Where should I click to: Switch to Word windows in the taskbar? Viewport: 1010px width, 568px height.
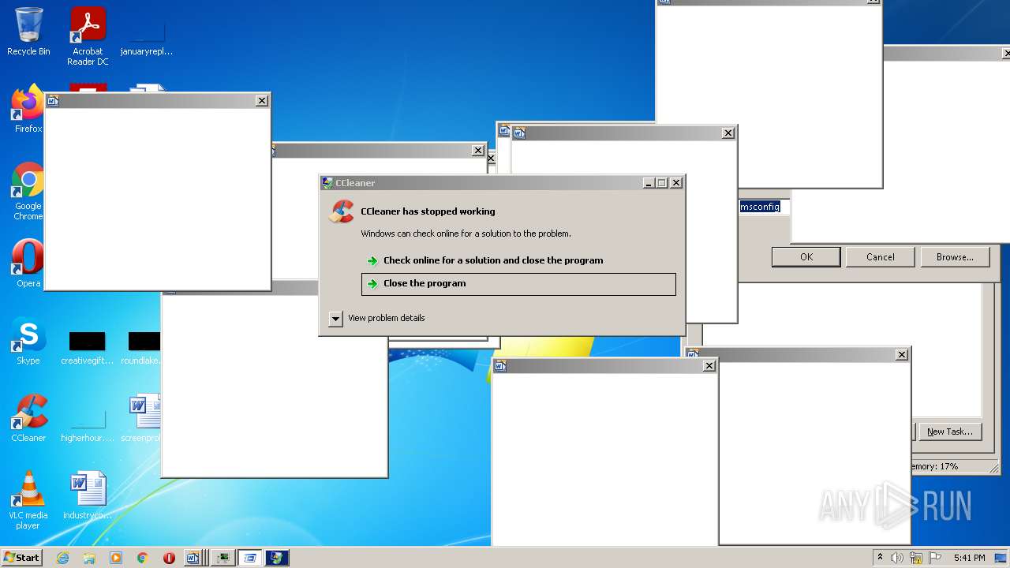195,558
